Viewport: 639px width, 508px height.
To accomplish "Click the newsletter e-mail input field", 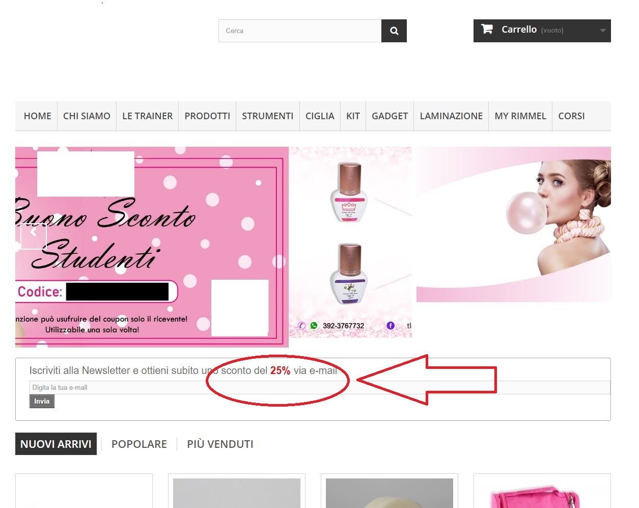I will 320,388.
